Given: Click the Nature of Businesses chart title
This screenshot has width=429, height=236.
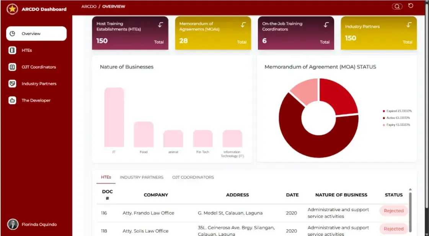Looking at the screenshot, I should [x=127, y=67].
